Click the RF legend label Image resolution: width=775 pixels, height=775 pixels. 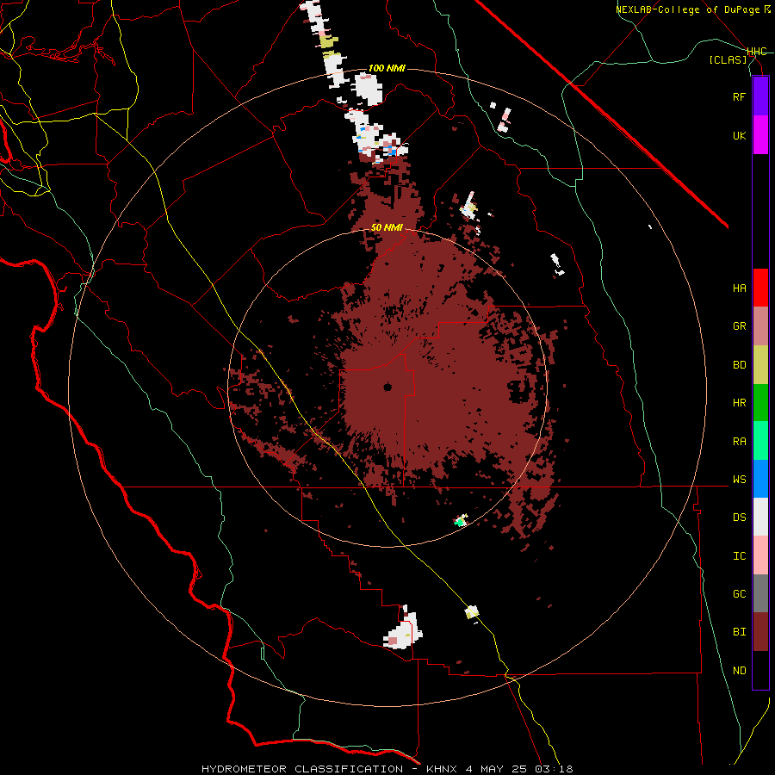coord(739,96)
